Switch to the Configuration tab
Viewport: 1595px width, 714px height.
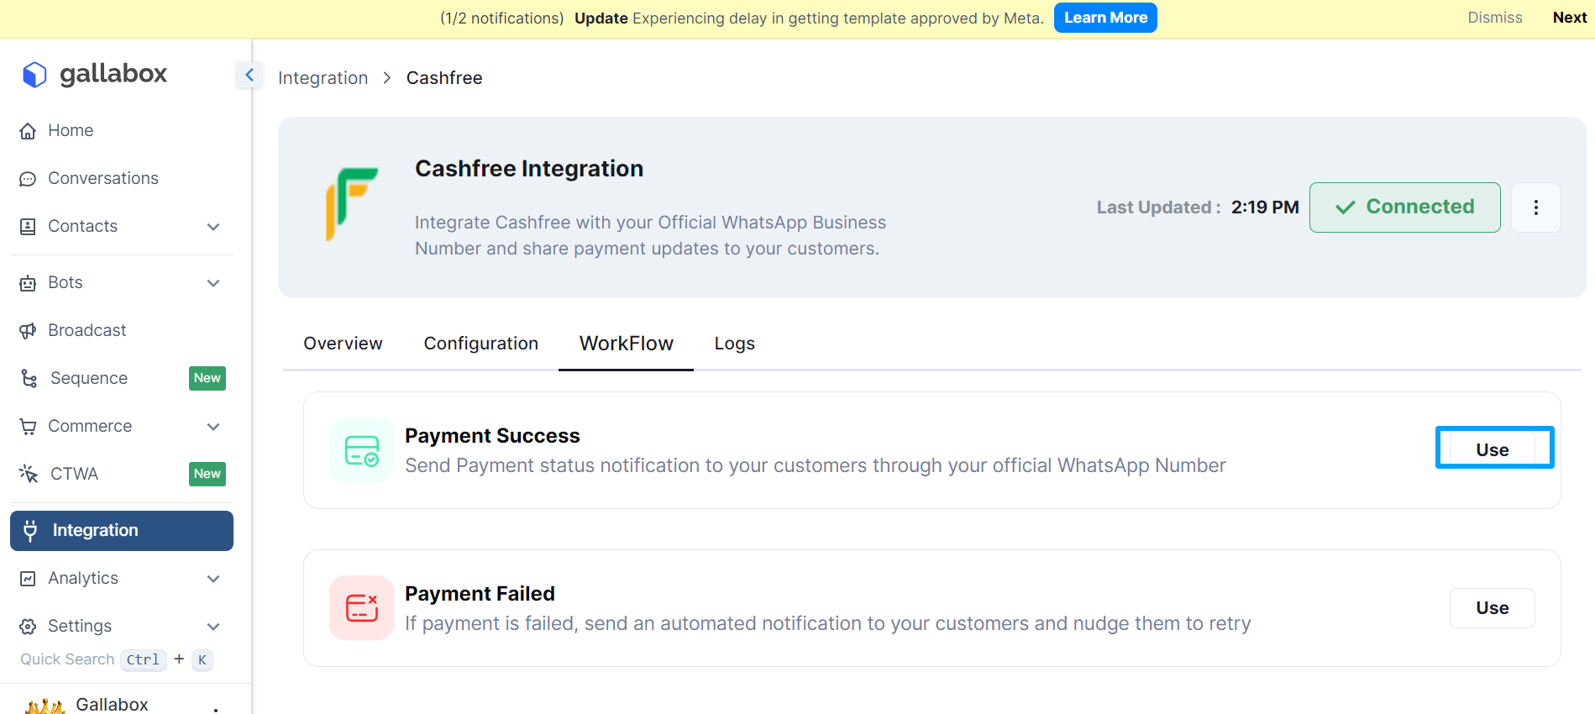pos(480,344)
